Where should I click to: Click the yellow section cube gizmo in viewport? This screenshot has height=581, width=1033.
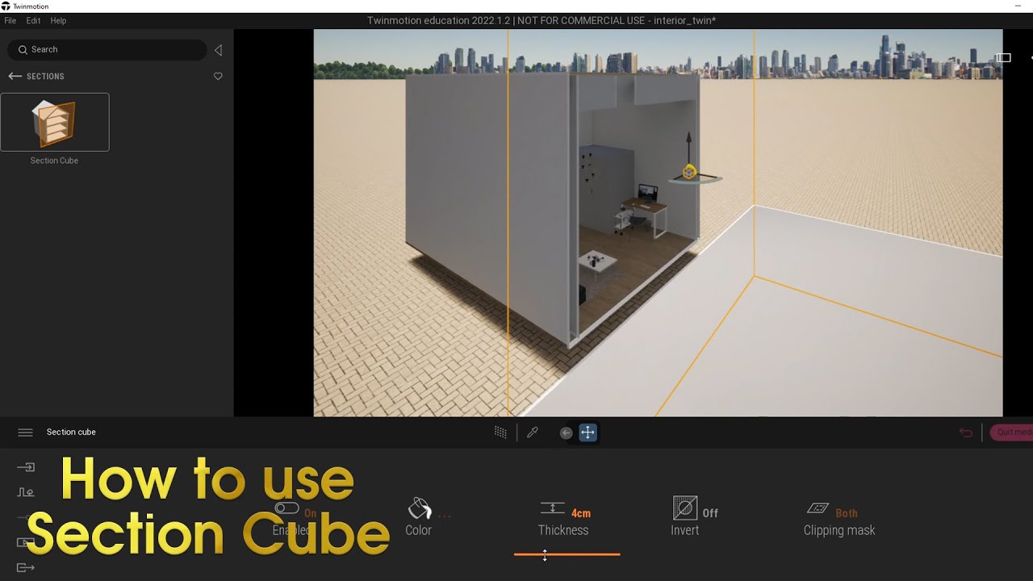click(689, 171)
